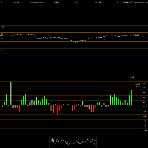Click the MR axis label -100
The width and height of the screenshot is (148, 148).
point(145,131)
